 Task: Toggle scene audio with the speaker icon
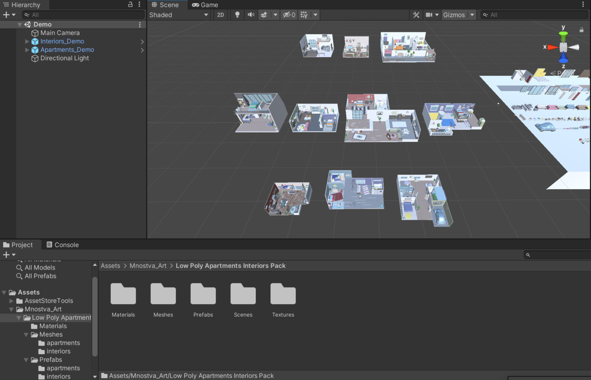click(x=251, y=15)
